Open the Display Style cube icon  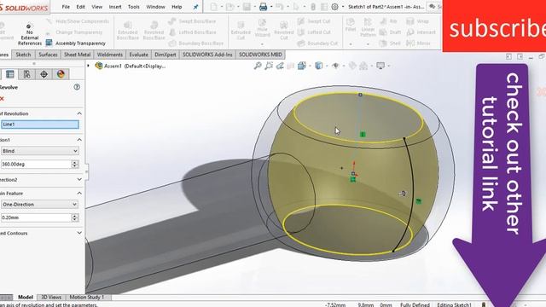(x=318, y=66)
